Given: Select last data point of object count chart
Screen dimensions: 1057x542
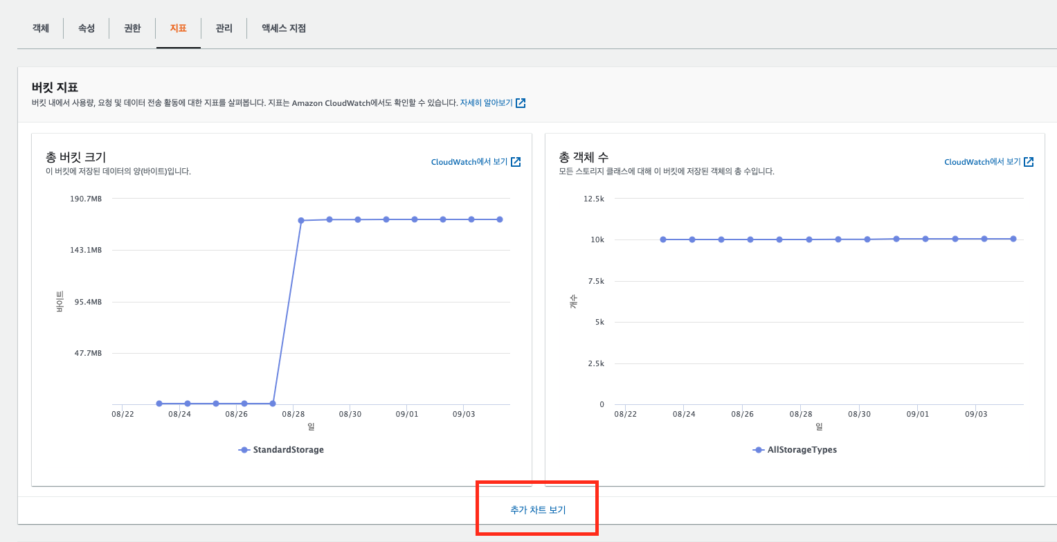Looking at the screenshot, I should pos(1013,239).
